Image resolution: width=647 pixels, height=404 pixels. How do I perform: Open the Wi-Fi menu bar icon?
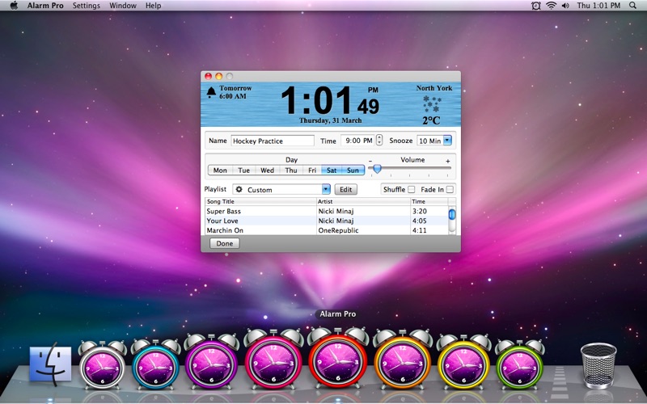point(551,6)
